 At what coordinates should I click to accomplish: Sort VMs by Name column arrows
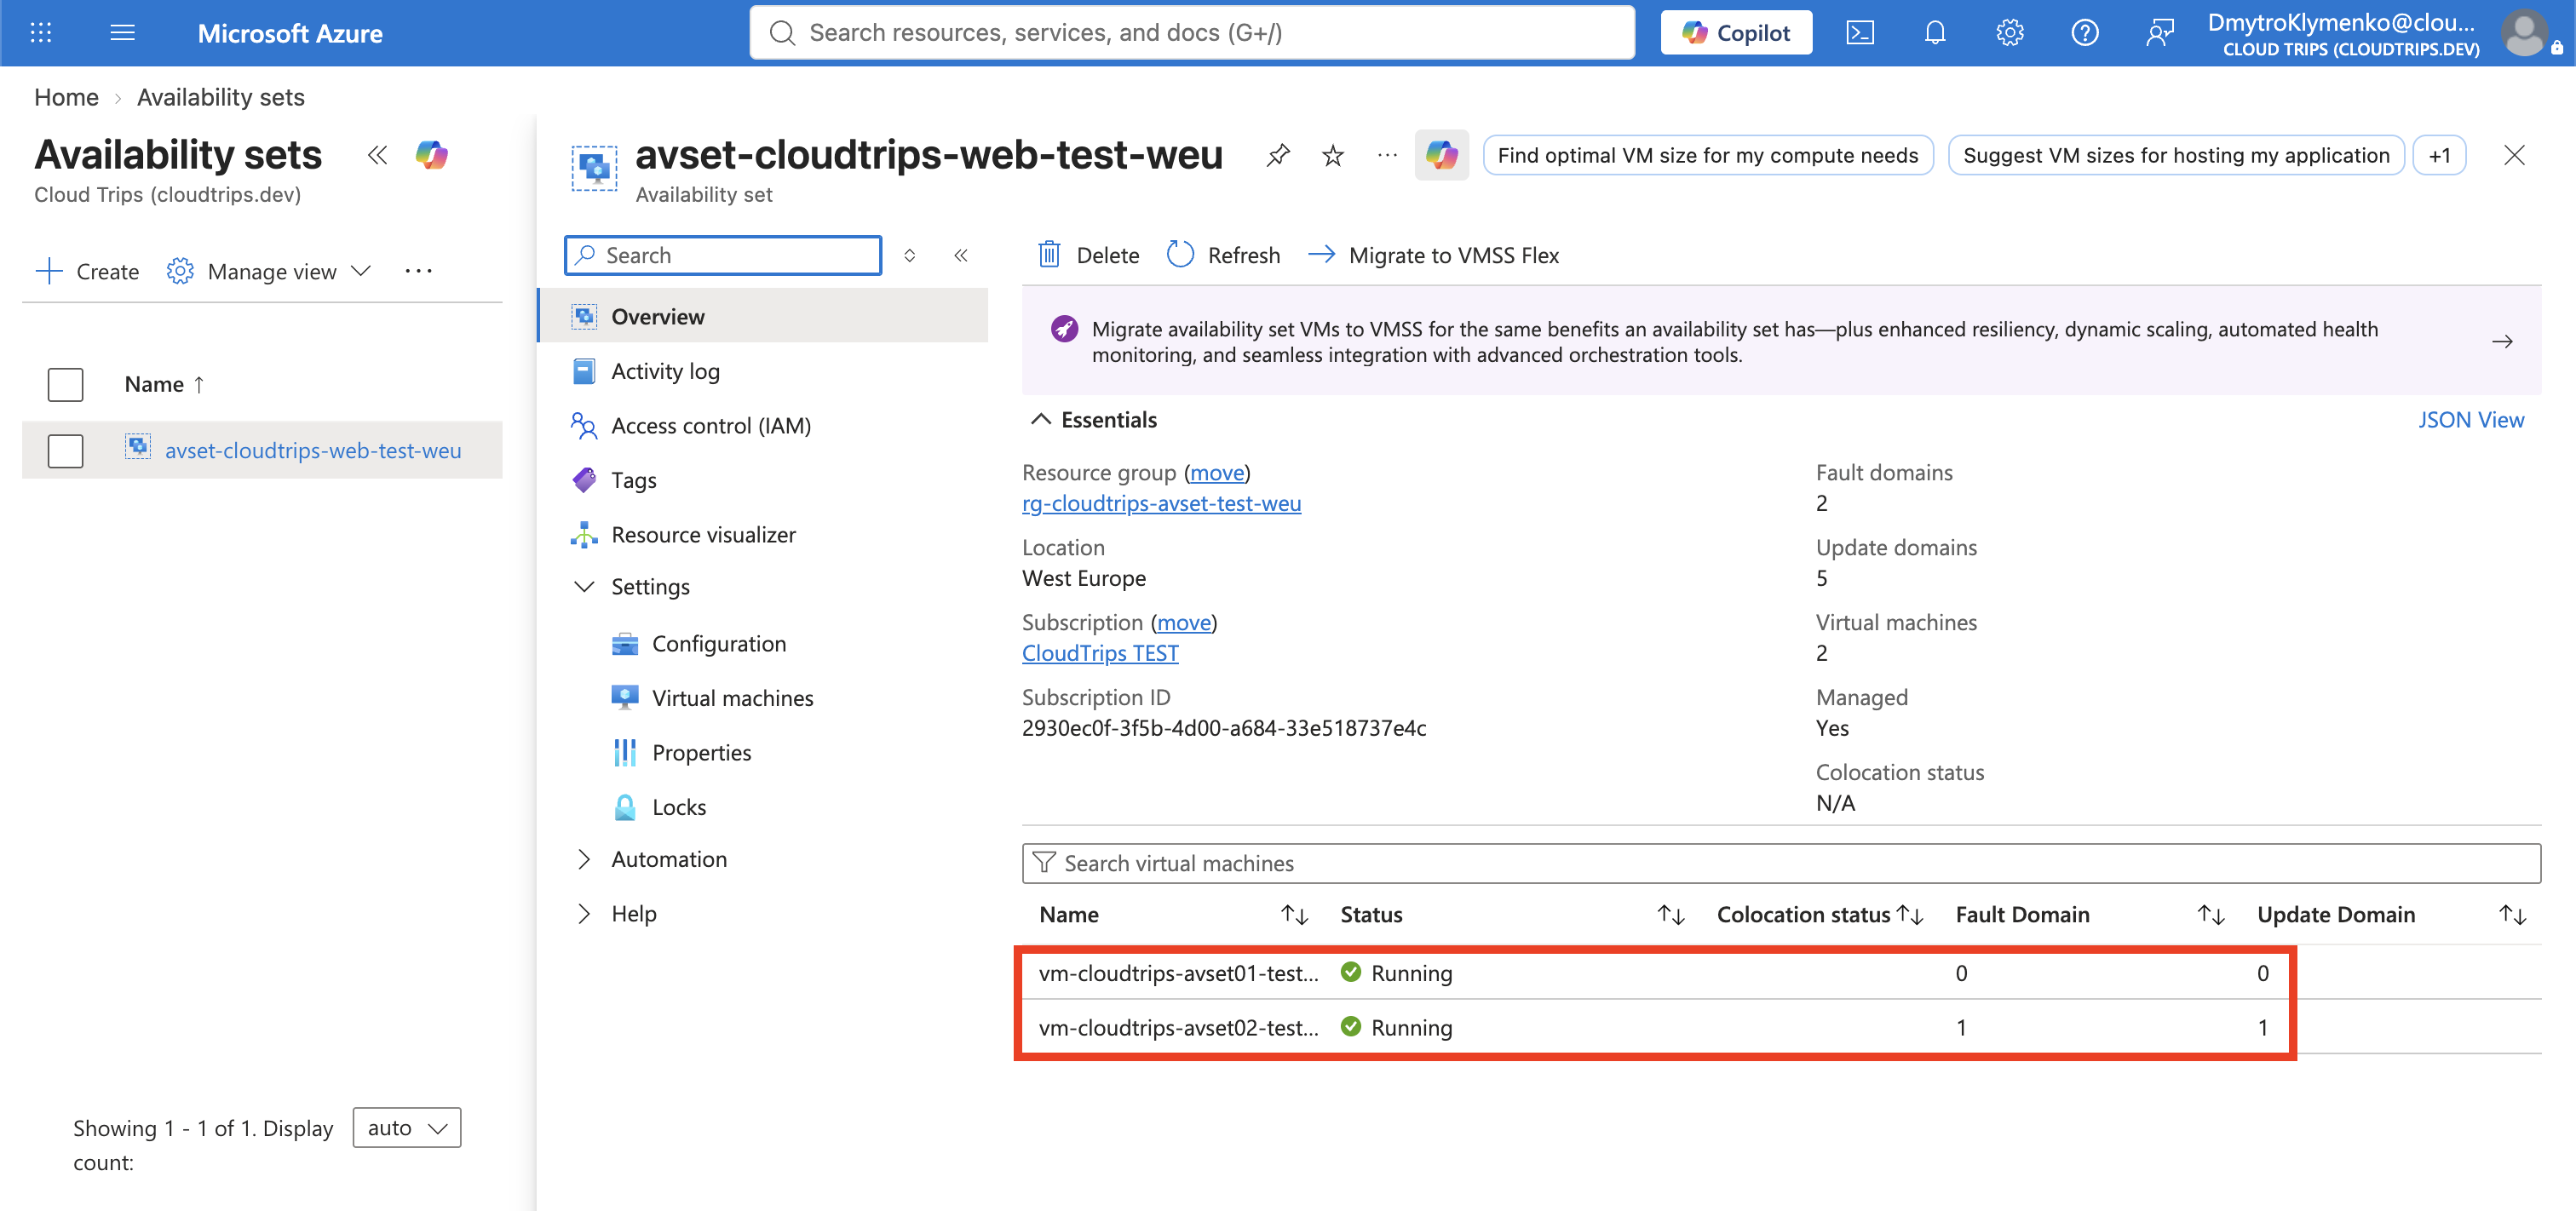click(x=1294, y=914)
